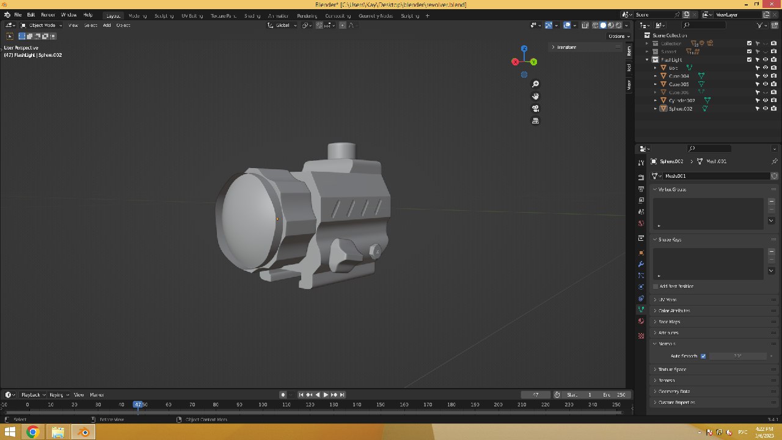Hide Sphere.002 using its eye icon
The height and width of the screenshot is (440, 782).
[766, 109]
